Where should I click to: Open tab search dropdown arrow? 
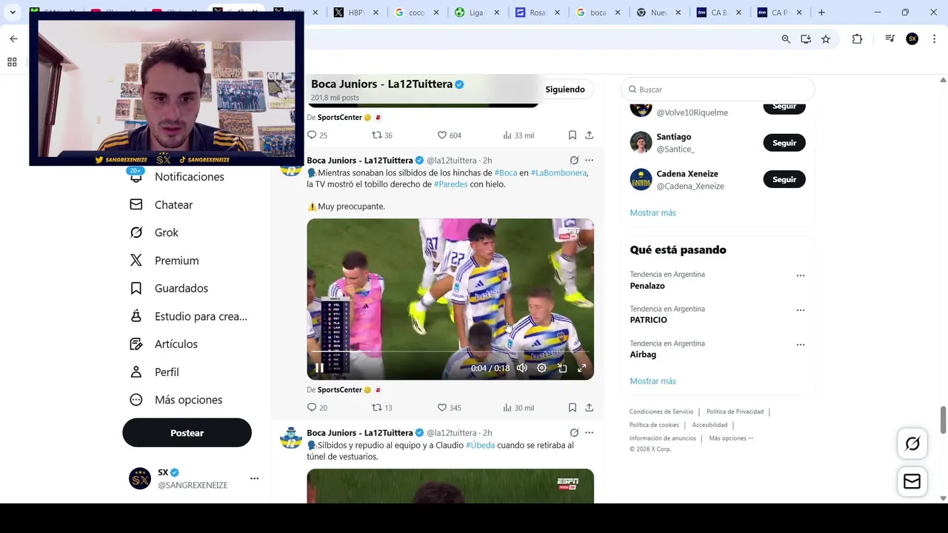coord(13,13)
